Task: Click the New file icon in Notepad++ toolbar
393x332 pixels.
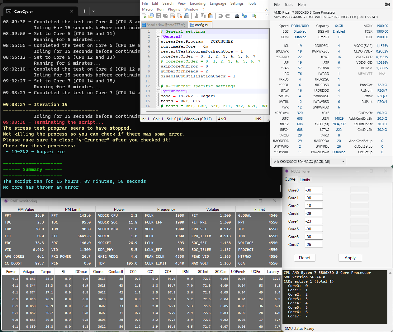Action: [x=144, y=16]
